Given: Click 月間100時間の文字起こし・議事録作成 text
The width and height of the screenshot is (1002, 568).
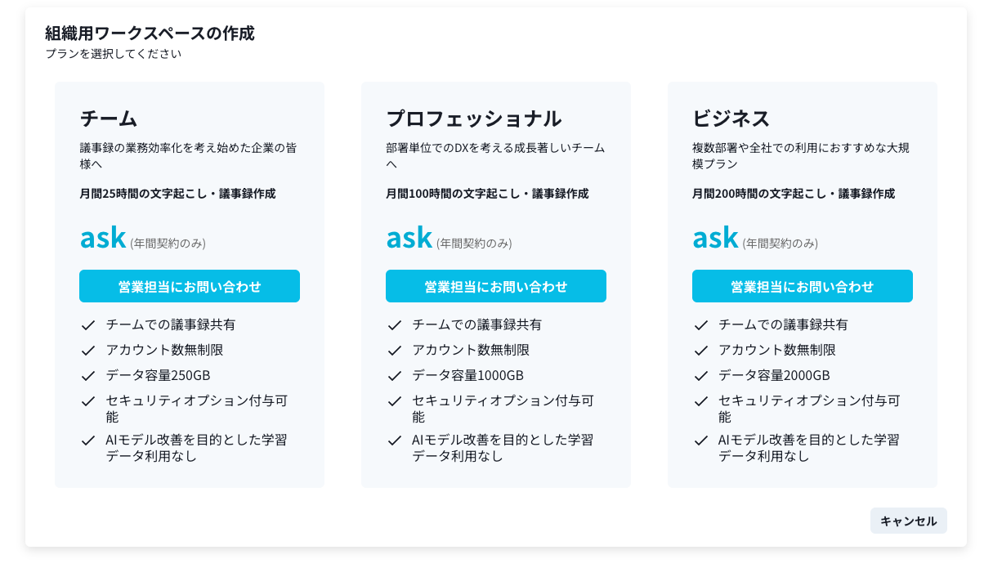Looking at the screenshot, I should click(x=487, y=194).
